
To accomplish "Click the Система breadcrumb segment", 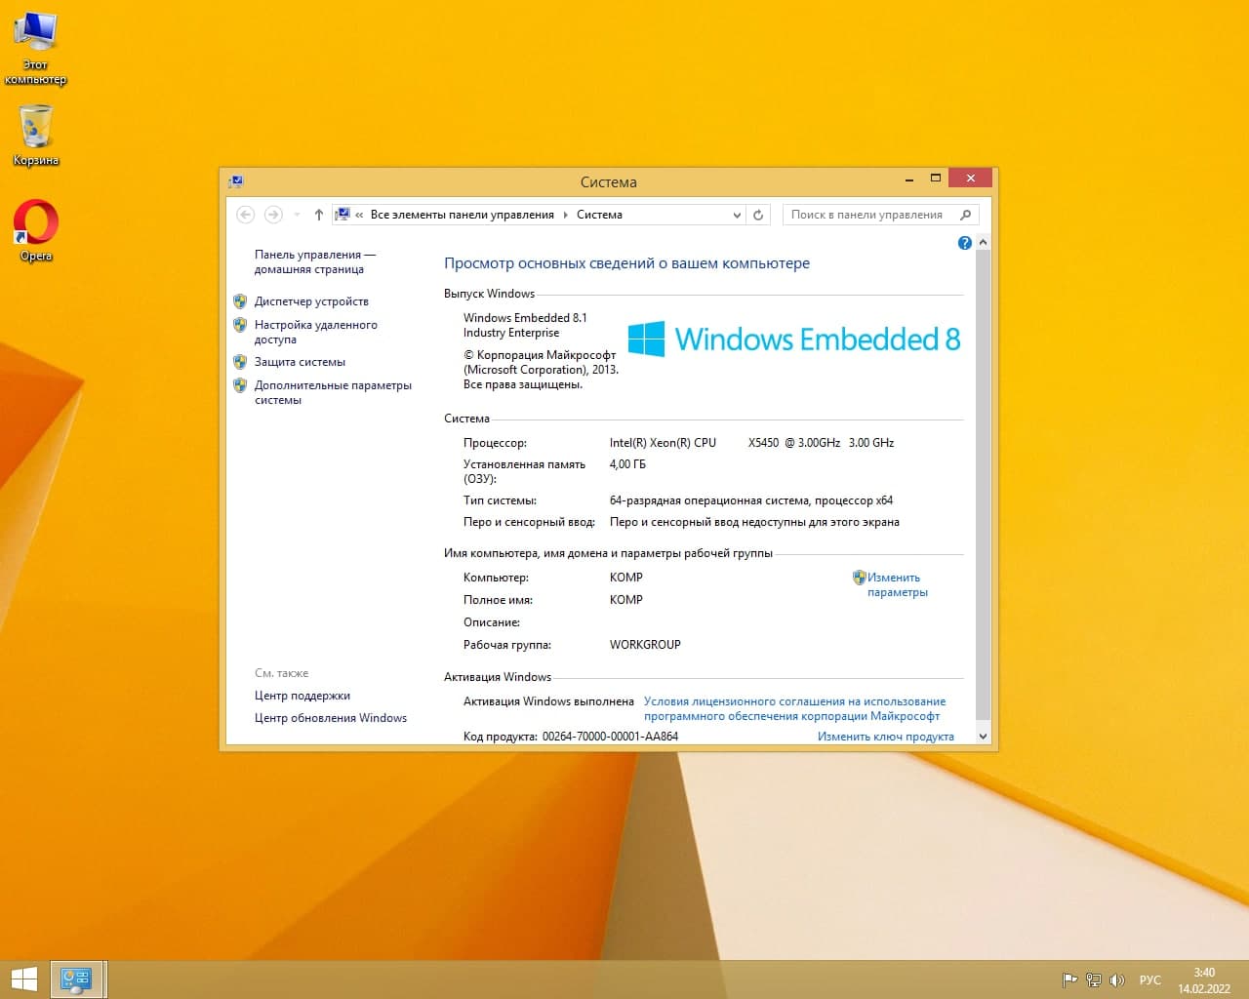I will [x=599, y=215].
